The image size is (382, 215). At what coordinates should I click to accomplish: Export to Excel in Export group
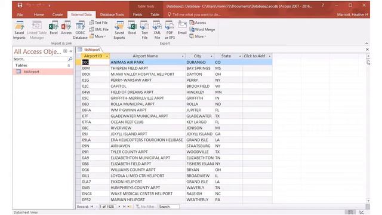tap(132, 28)
